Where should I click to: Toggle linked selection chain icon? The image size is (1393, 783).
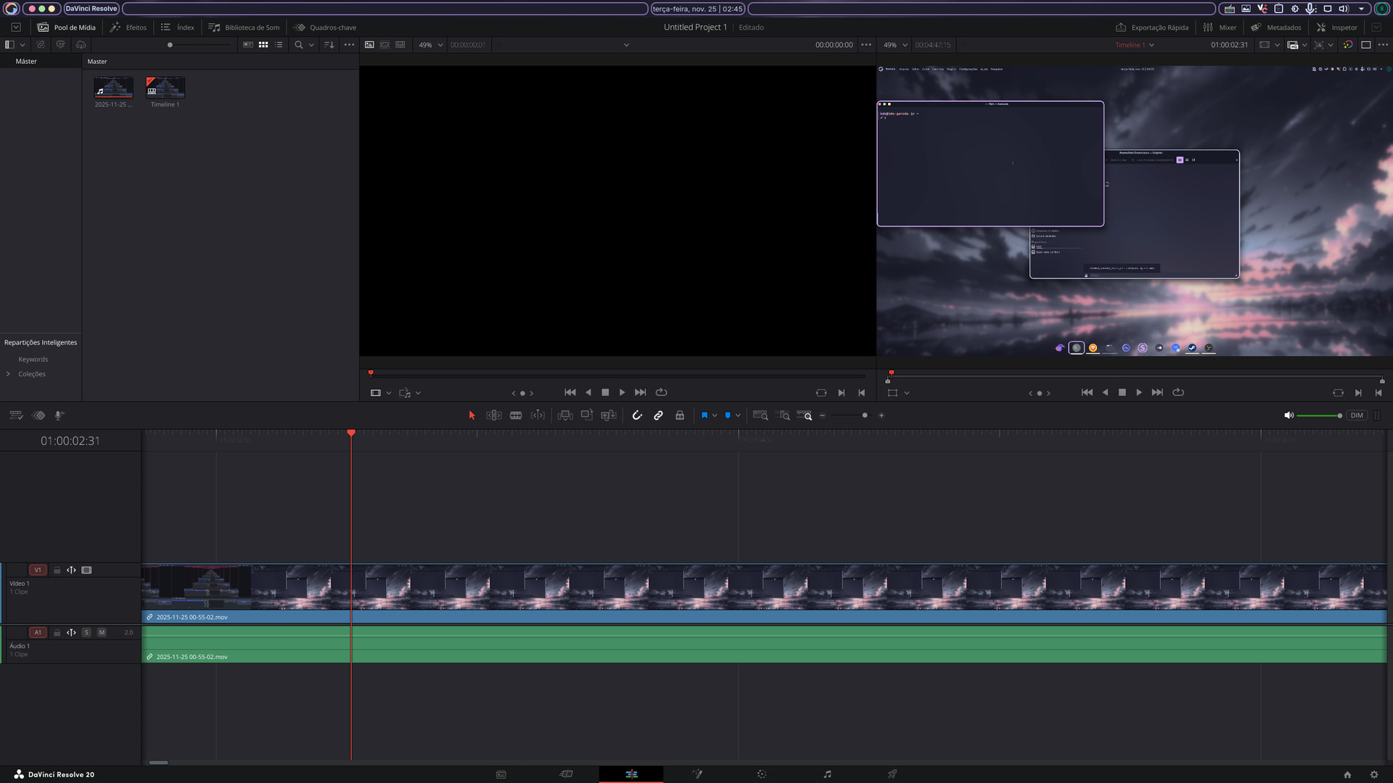[658, 415]
